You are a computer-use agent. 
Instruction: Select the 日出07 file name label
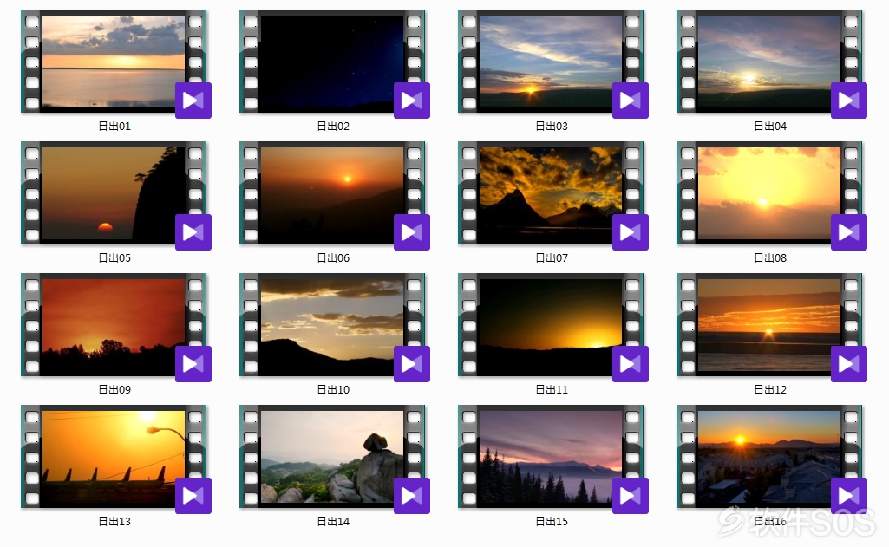[552, 258]
